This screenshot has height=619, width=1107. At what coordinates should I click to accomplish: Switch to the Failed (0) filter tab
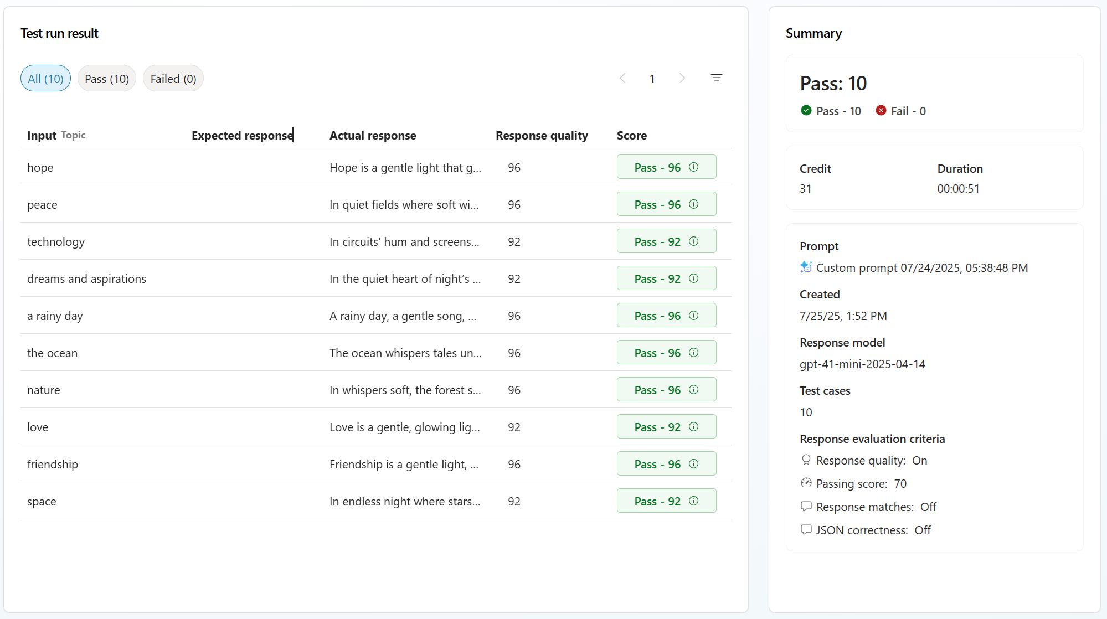pos(173,78)
